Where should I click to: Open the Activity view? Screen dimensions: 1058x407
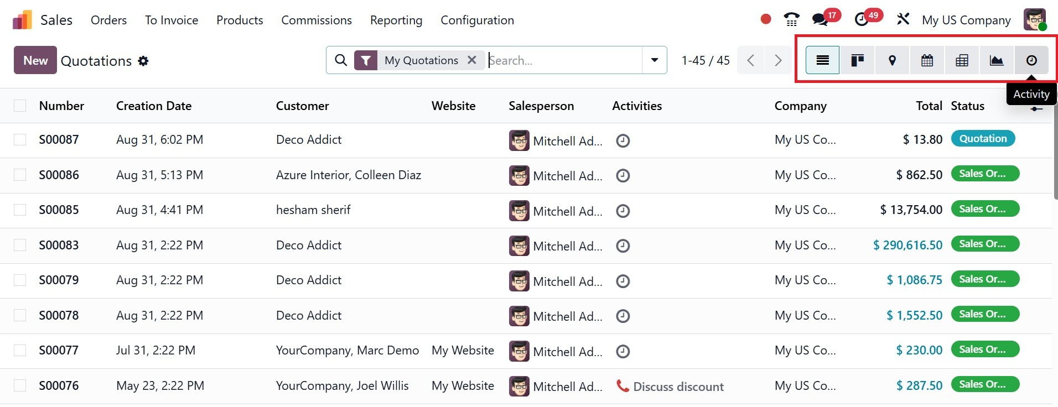tap(1031, 60)
